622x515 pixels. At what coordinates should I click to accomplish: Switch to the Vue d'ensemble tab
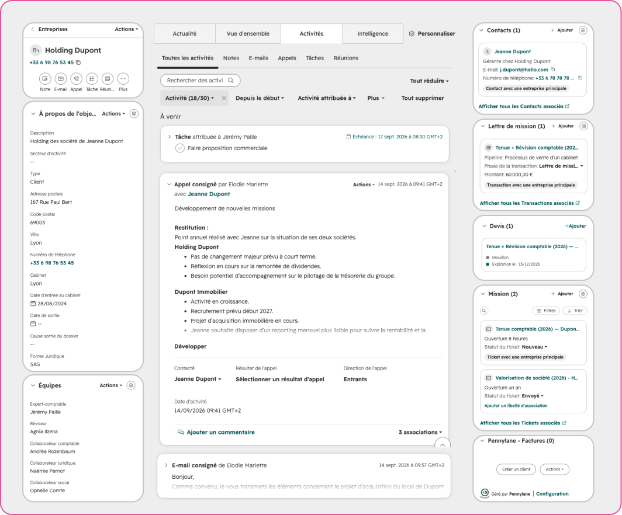pyautogui.click(x=248, y=34)
